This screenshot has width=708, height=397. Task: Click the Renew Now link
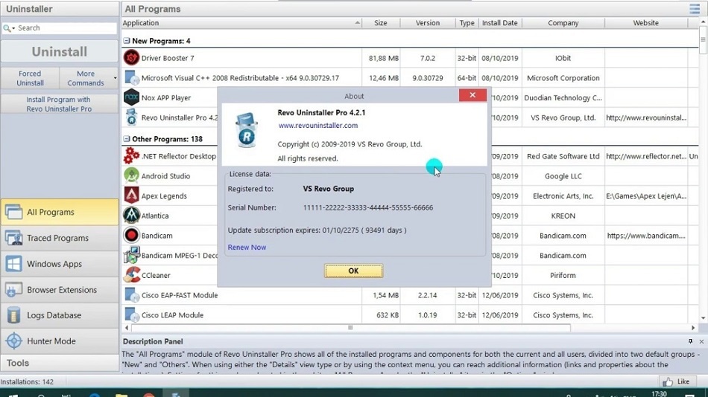coord(247,248)
